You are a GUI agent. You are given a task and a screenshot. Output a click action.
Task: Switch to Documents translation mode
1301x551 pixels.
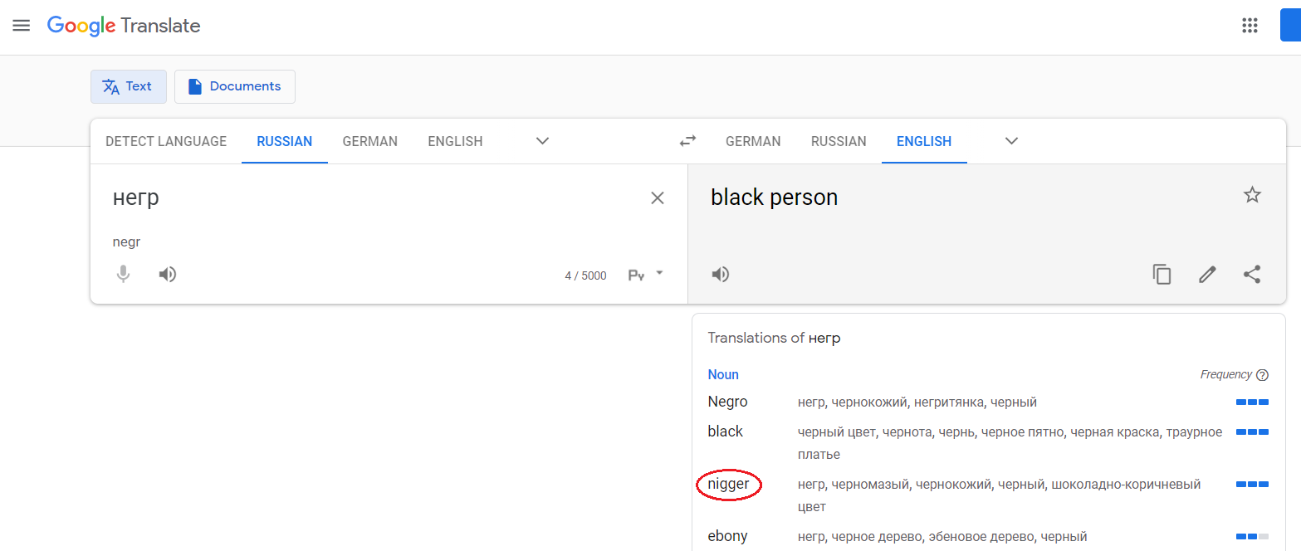click(235, 86)
